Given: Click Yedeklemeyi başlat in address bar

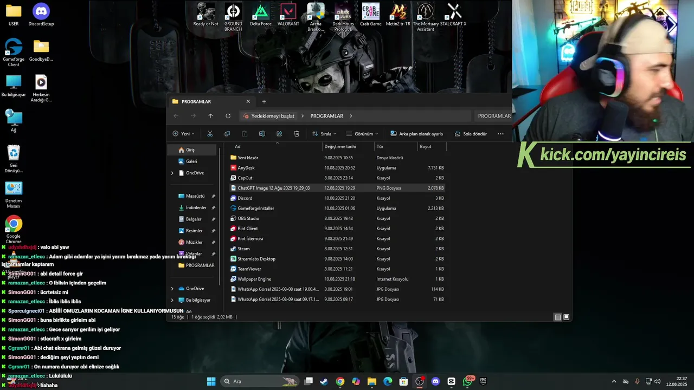Looking at the screenshot, I should click(x=269, y=116).
